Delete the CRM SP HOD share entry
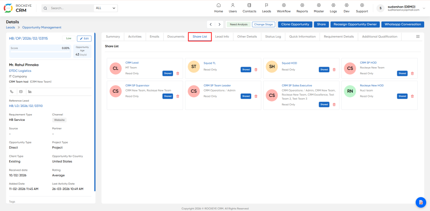Viewport: 430px width, 211px height. pos(412,73)
